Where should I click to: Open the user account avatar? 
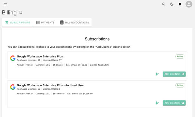[x=189, y=4]
